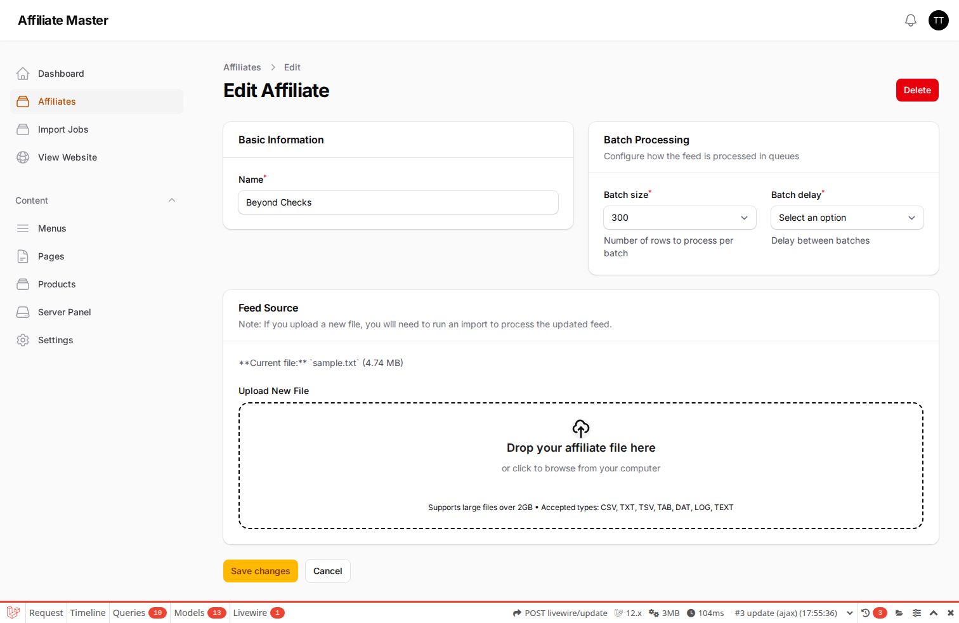Click the red Delete button
Image resolution: width=959 pixels, height=623 pixels.
[x=917, y=90]
